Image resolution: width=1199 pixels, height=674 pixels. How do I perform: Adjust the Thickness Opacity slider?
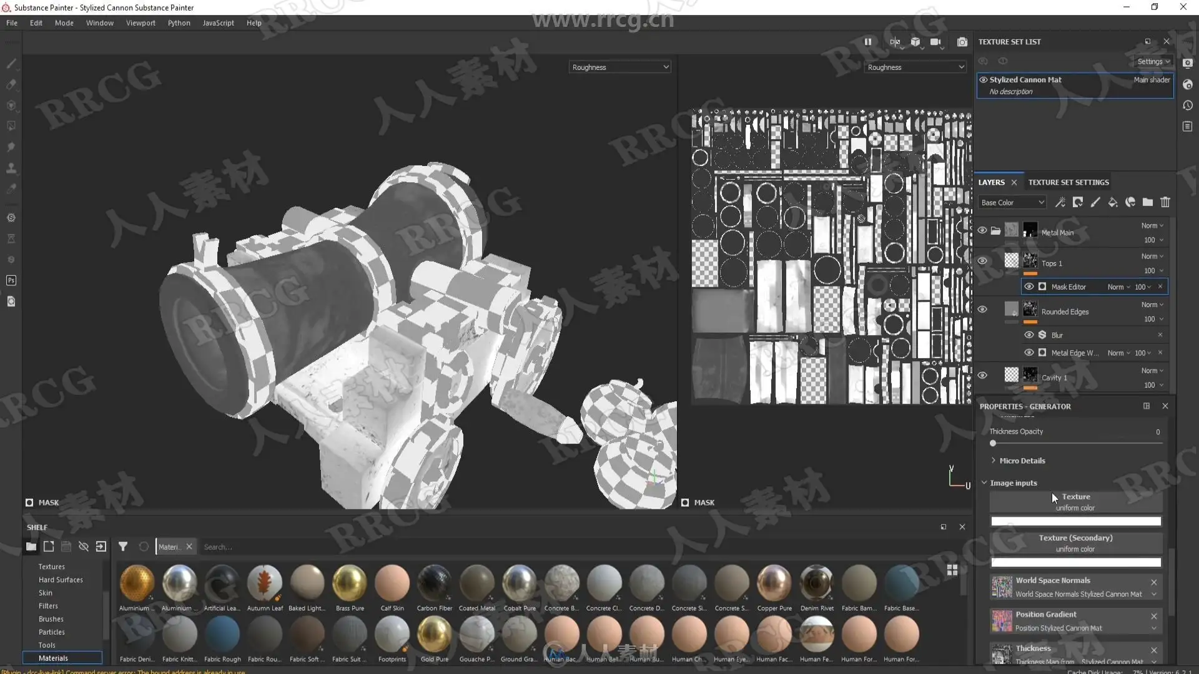pyautogui.click(x=1075, y=443)
